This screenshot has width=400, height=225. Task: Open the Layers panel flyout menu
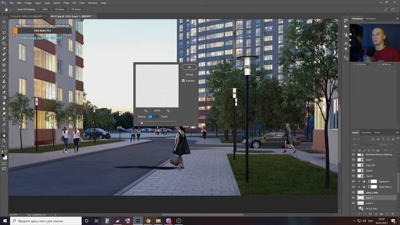click(x=397, y=132)
